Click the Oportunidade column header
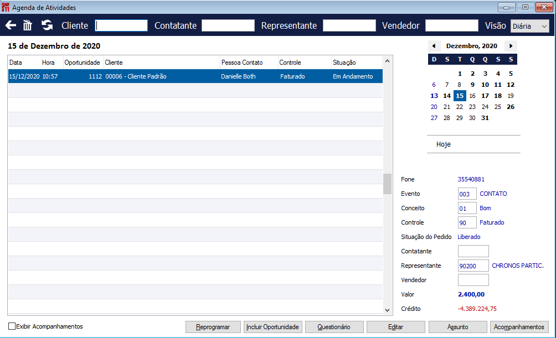The width and height of the screenshot is (556, 338). point(83,63)
